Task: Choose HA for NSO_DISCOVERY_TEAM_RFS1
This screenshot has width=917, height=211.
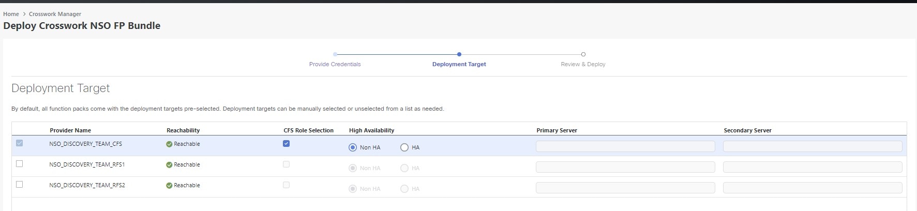Action: click(404, 168)
